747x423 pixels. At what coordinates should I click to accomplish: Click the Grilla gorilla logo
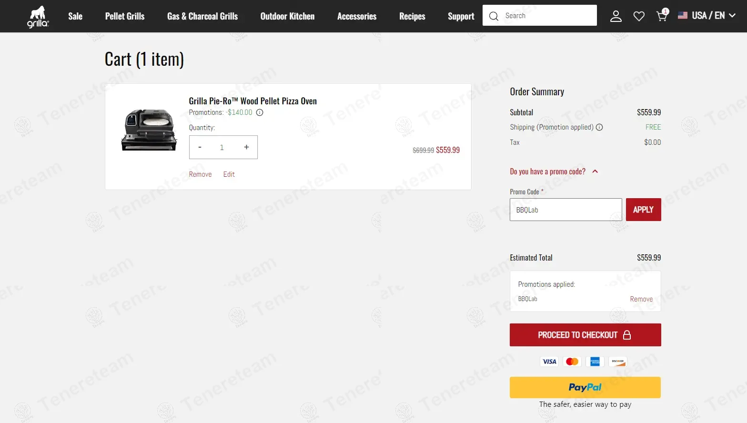point(38,16)
